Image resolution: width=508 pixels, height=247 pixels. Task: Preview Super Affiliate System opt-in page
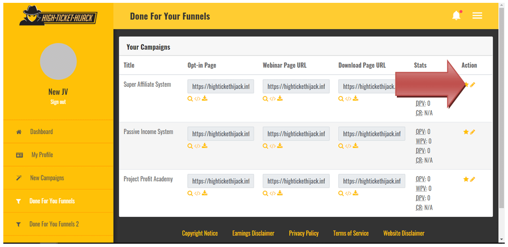tap(190, 99)
